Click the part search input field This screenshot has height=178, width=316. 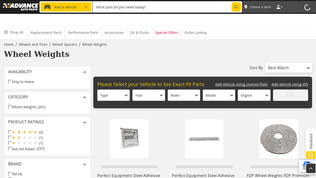pyautogui.click(x=162, y=7)
